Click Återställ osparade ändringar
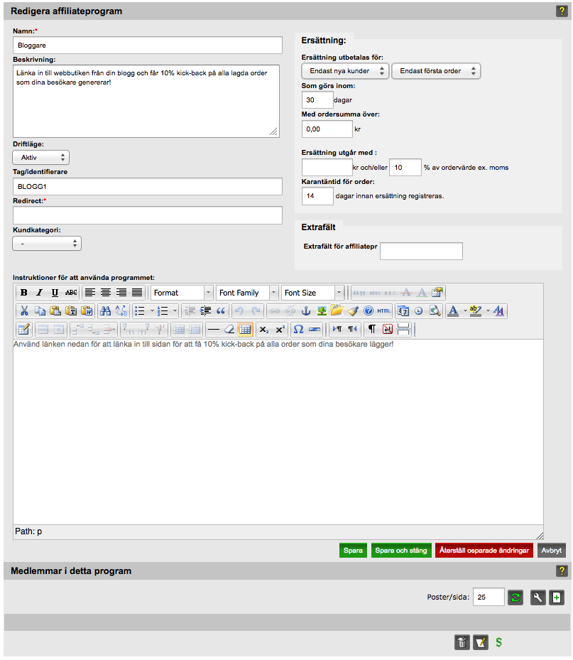 484,550
